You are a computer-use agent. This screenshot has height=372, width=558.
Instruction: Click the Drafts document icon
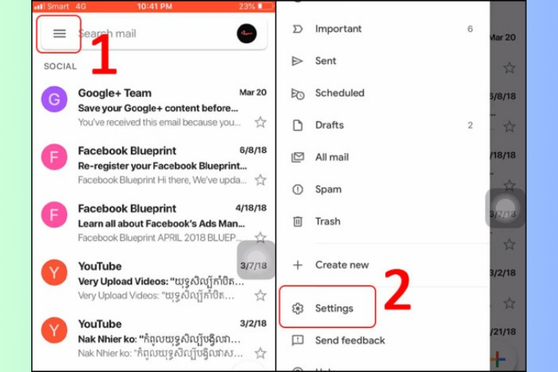(298, 125)
